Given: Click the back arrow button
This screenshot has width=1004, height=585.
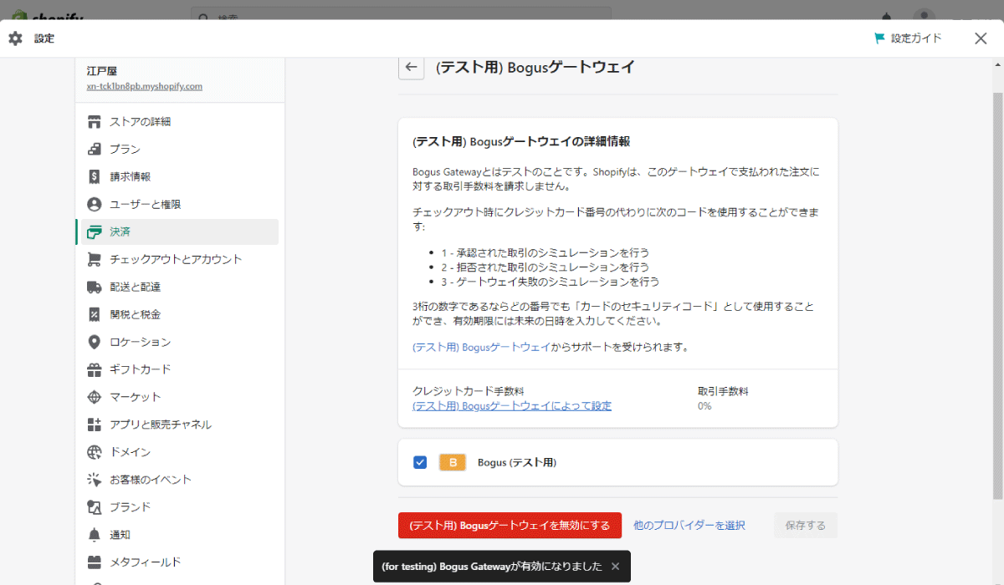Looking at the screenshot, I should [411, 68].
